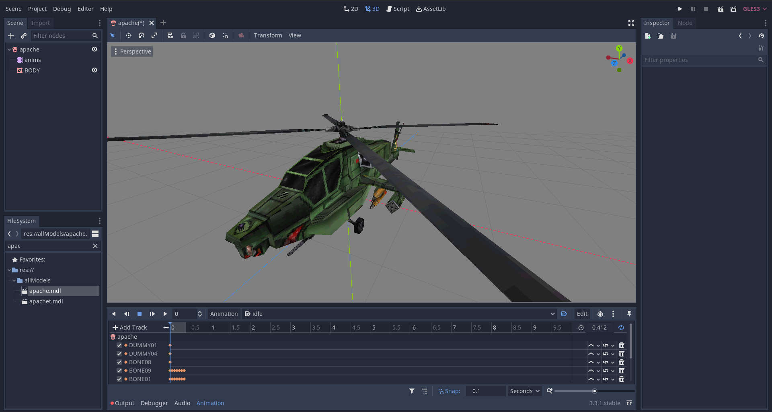Screen dimensions: 772x412
Task: Click the instance scene link icon
Action: click(24, 36)
